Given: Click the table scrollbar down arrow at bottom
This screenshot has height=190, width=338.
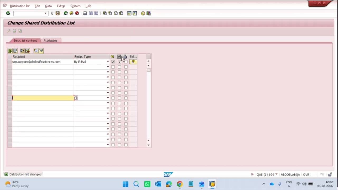Looking at the screenshot, I should pos(148,145).
